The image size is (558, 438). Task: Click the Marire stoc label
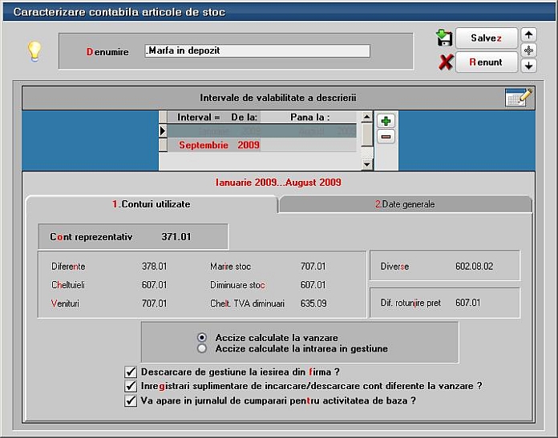point(230,267)
